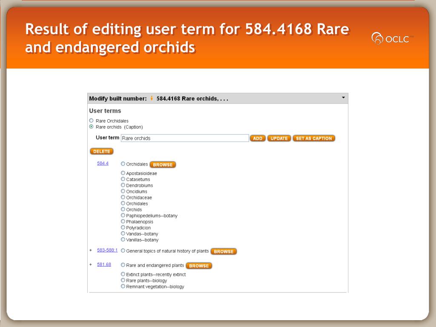Select the Orchidales radio next to 584.4
436x327 pixels.
click(123, 164)
